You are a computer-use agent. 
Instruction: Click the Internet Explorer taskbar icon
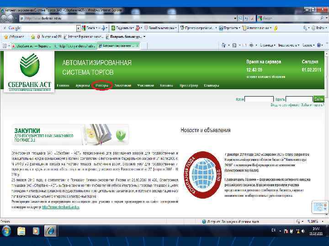coord(50,231)
